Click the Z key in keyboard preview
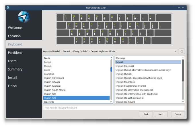This screenshot has width=195, height=127. (x=78, y=40)
